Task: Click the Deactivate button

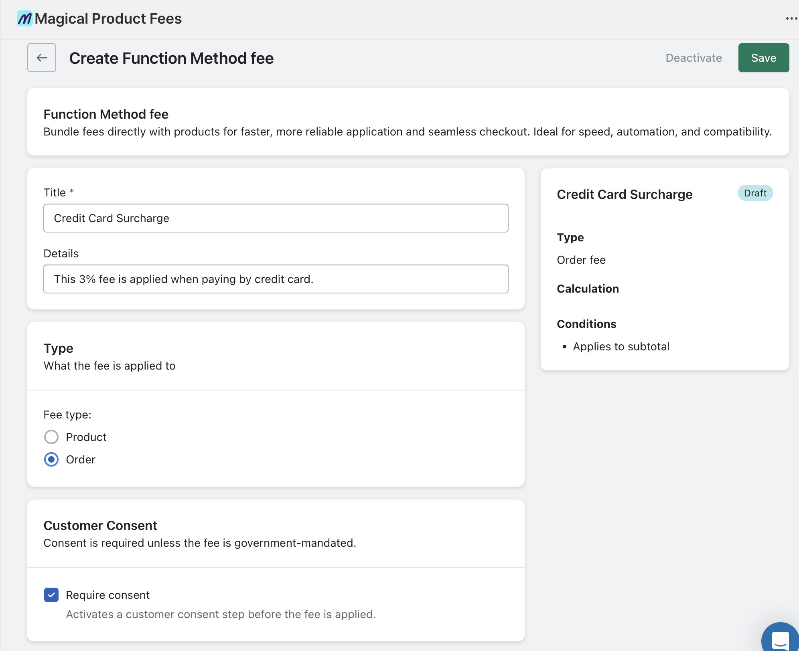Action: coord(694,58)
